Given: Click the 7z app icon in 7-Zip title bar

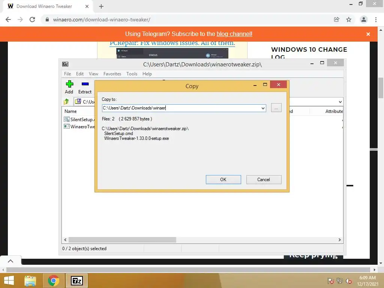Looking at the screenshot, I should tap(65, 64).
